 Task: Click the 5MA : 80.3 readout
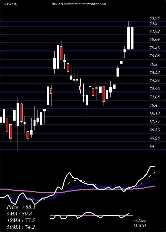[19, 214]
